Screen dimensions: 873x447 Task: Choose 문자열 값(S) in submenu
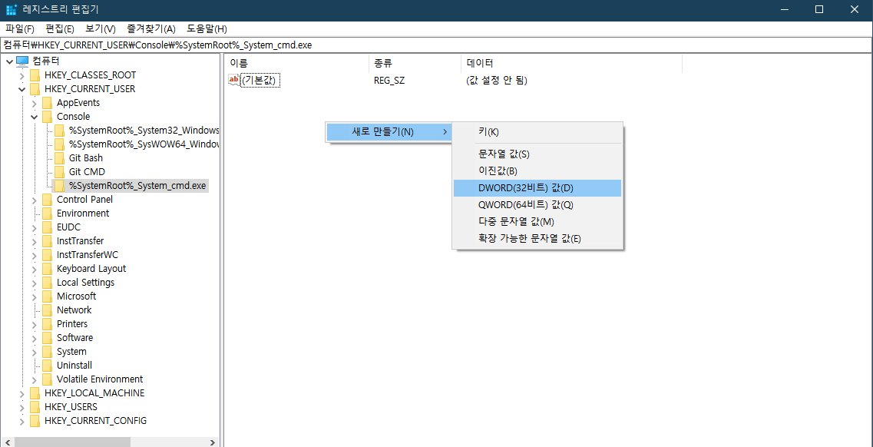tap(537, 154)
